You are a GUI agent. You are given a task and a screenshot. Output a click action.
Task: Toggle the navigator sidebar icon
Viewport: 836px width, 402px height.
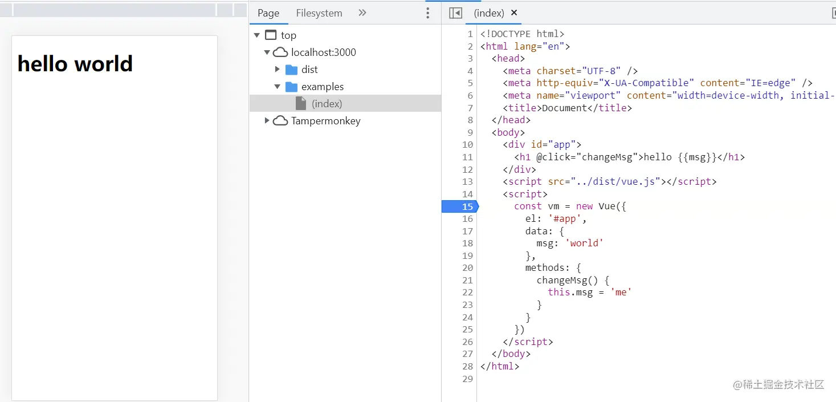pyautogui.click(x=455, y=13)
